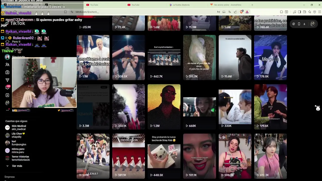Open top-row video with 615.9K views

point(93,23)
